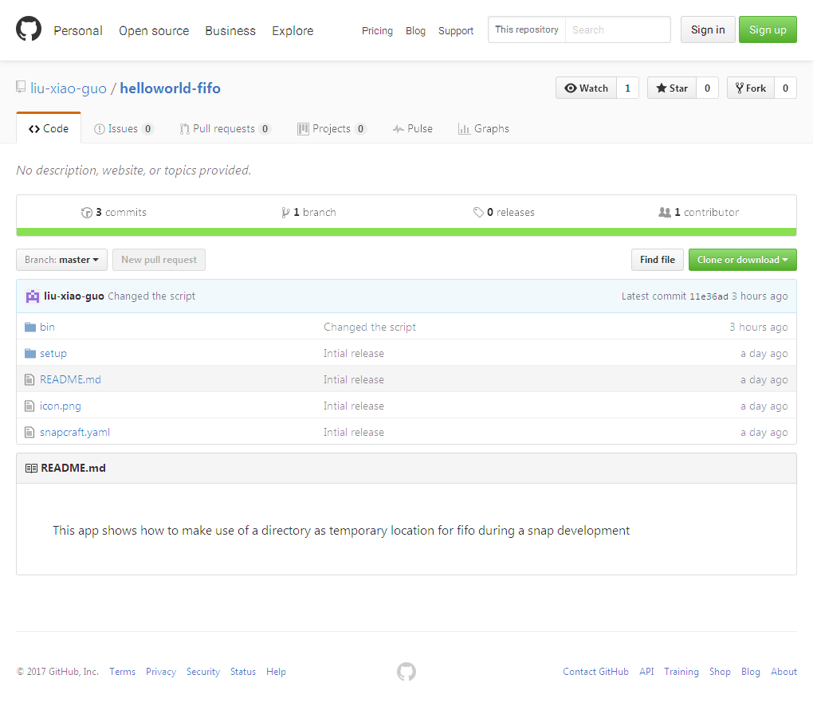This screenshot has width=813, height=710.
Task: Click the Contact GitHub footer link
Action: [595, 672]
